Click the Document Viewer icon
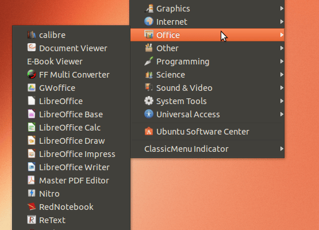 click(32, 48)
